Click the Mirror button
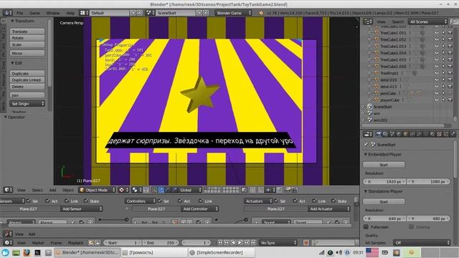The image size is (459, 258). point(27,53)
